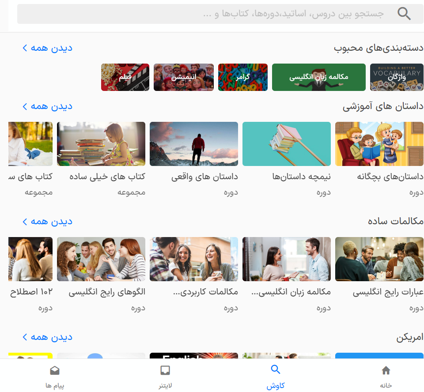This screenshot has width=424, height=392.
Task: See all امریکن section via دیدن همه
Action: [47, 337]
